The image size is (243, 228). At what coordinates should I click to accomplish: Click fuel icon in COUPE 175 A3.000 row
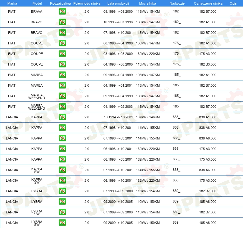point(62,54)
